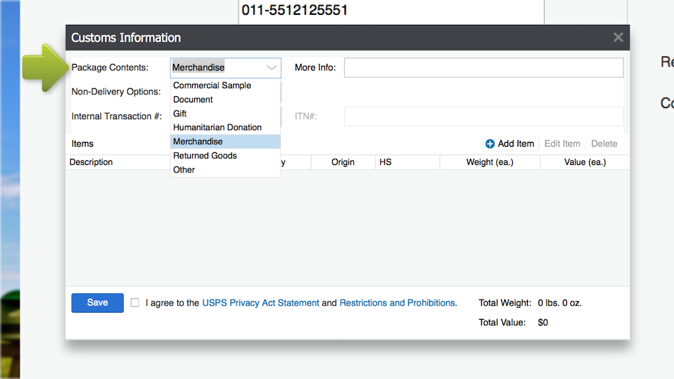This screenshot has width=674, height=379.
Task: Check the agreement checkbox
Action: [x=135, y=303]
